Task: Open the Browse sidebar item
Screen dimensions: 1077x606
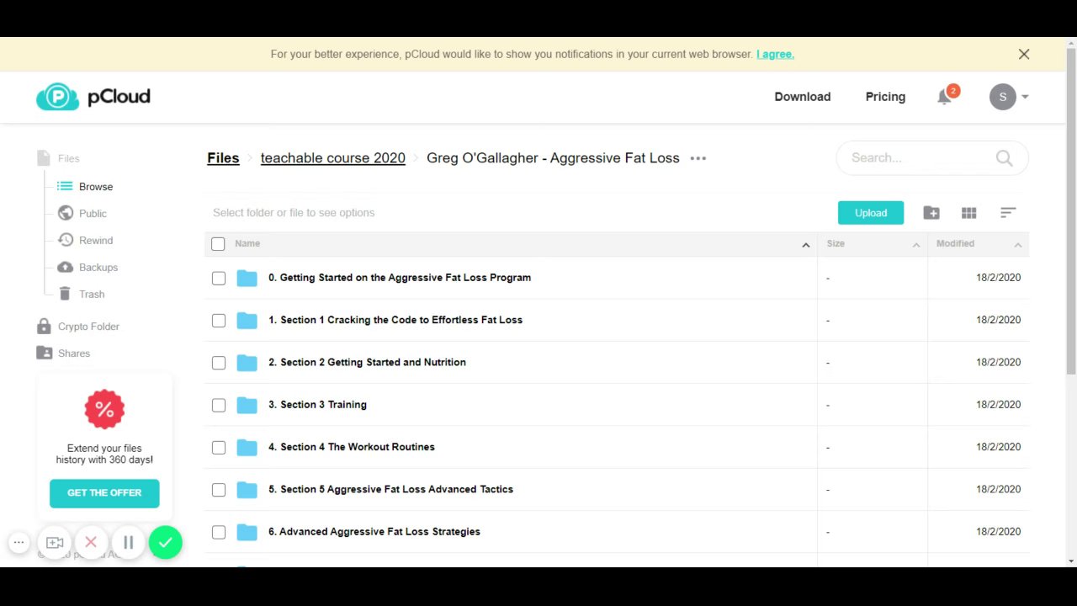Action: point(85,186)
